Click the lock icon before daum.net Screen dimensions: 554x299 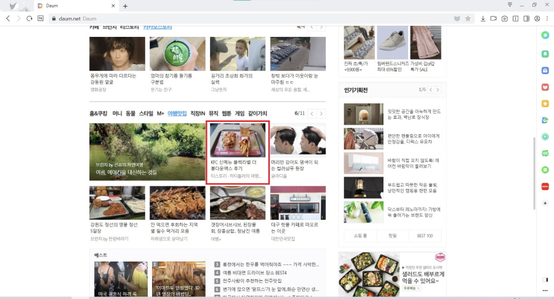click(54, 18)
